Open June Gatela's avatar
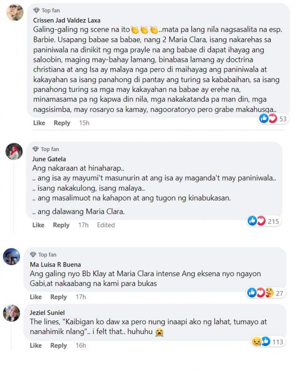295x383 pixels. (x=14, y=151)
